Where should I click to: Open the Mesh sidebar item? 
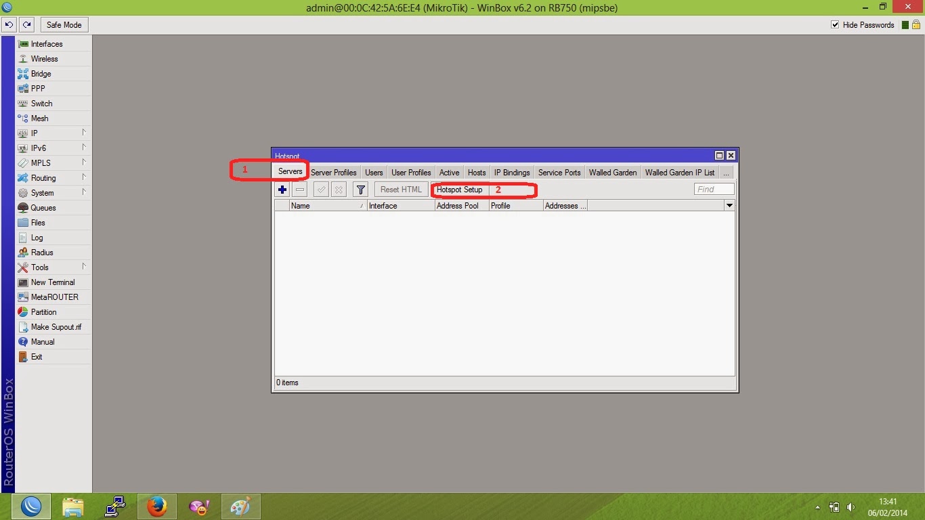click(x=53, y=118)
